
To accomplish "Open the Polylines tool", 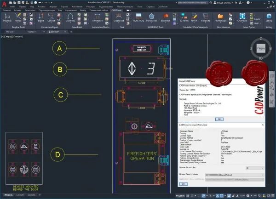I will (x=7, y=17).
